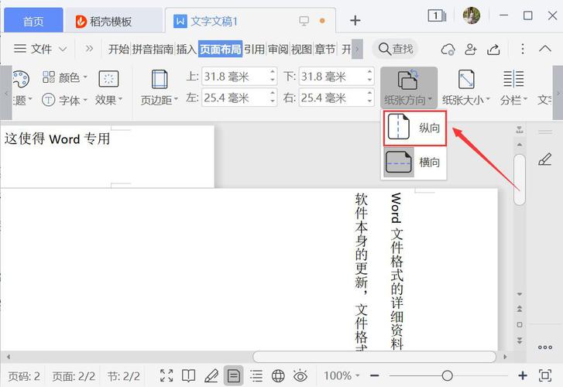Zoom out with minus button

click(x=375, y=375)
